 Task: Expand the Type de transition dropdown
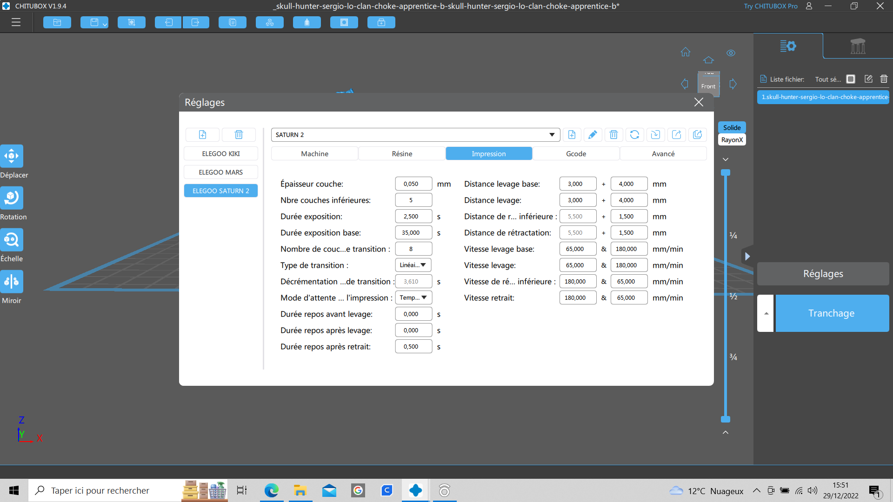[413, 265]
